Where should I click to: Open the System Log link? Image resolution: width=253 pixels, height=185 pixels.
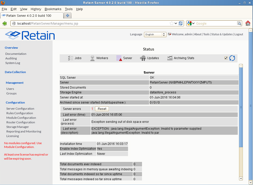(13, 63)
